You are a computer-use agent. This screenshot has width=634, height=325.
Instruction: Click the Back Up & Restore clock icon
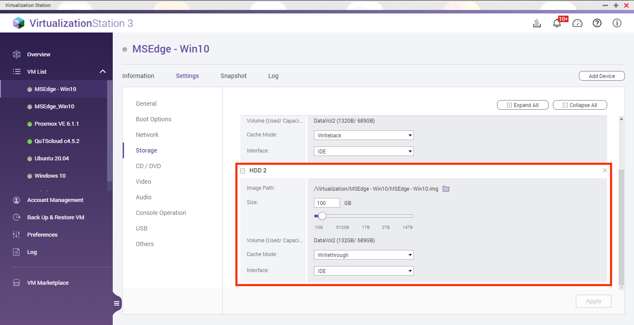(x=16, y=217)
